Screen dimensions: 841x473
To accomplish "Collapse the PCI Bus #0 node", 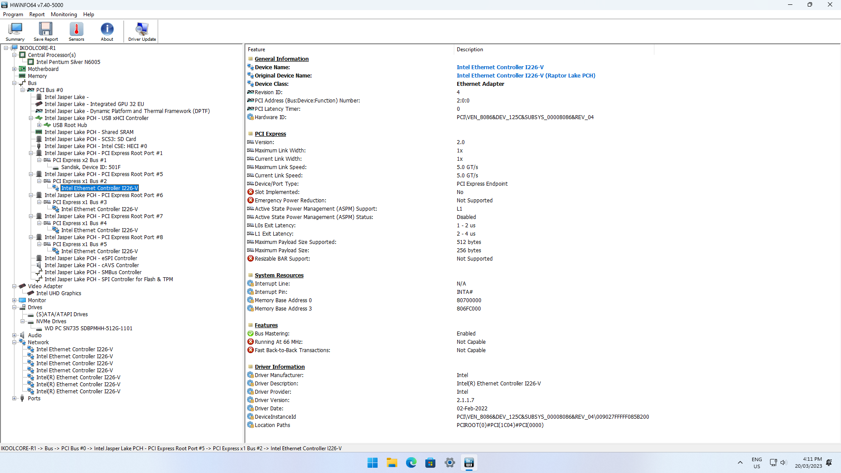I will [22, 90].
